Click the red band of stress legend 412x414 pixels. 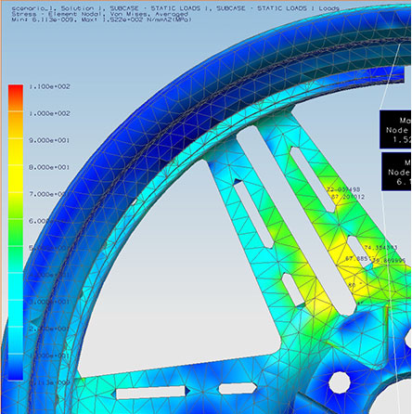pos(16,97)
